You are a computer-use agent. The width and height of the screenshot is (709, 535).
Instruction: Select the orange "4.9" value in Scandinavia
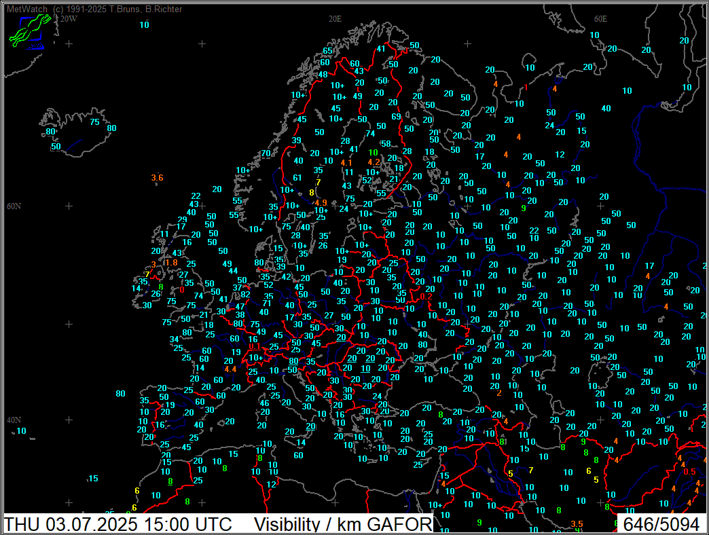tap(321, 202)
